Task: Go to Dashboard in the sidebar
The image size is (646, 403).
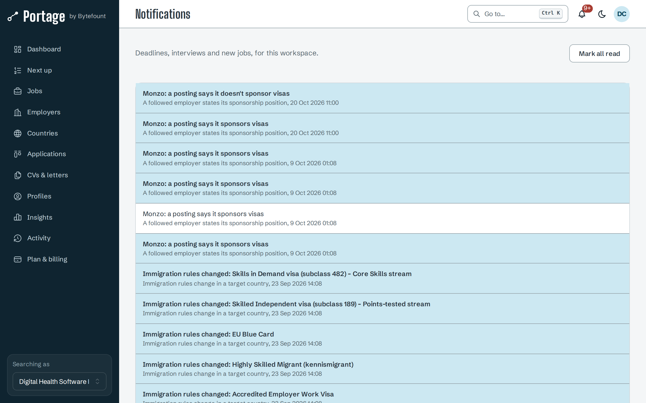Action: pyautogui.click(x=60, y=49)
